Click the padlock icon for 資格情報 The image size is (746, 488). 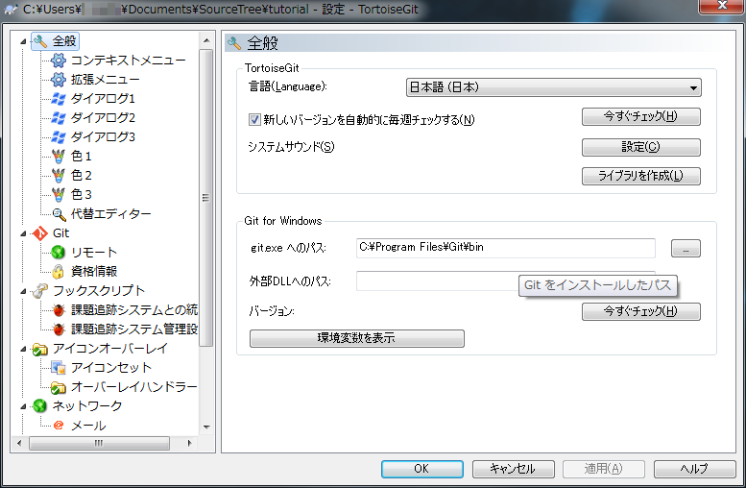(58, 271)
